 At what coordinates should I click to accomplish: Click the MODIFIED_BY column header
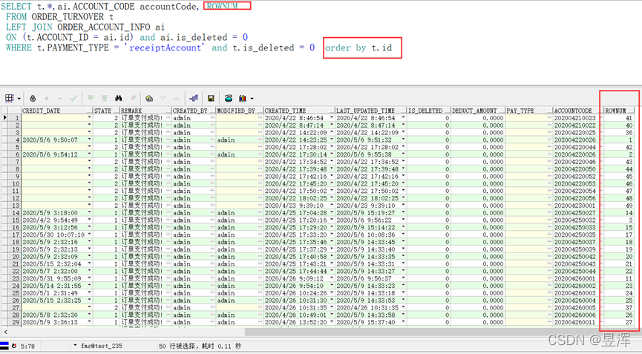(x=240, y=111)
